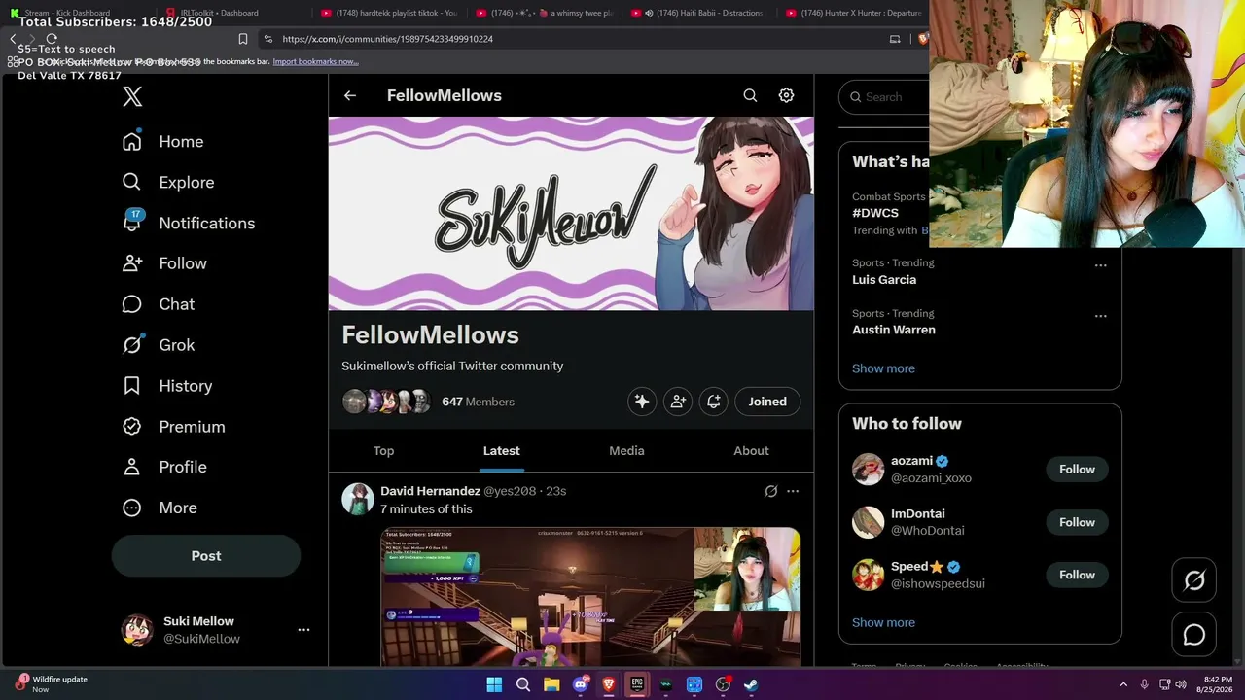Image resolution: width=1245 pixels, height=700 pixels.
Task: Switch to the Top tab
Action: click(x=383, y=451)
